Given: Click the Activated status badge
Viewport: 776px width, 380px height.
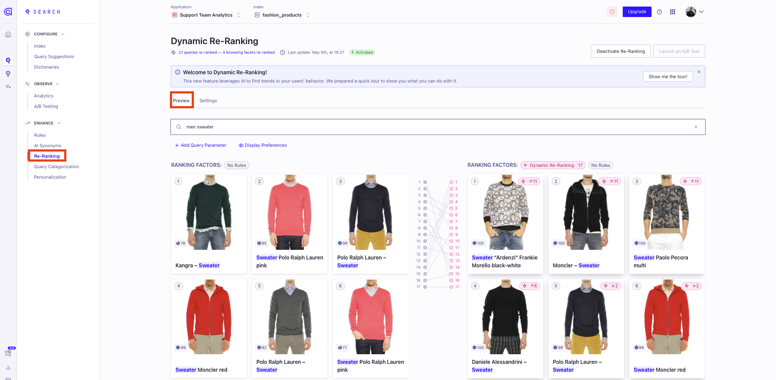Looking at the screenshot, I should [x=362, y=52].
